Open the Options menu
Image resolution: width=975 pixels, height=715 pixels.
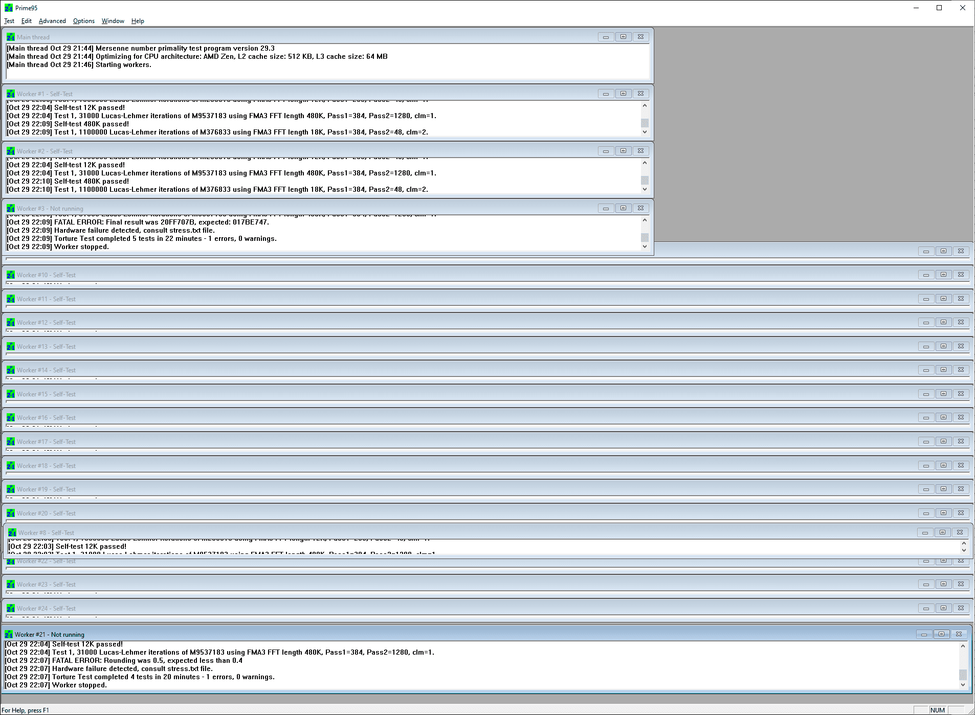[x=84, y=21]
